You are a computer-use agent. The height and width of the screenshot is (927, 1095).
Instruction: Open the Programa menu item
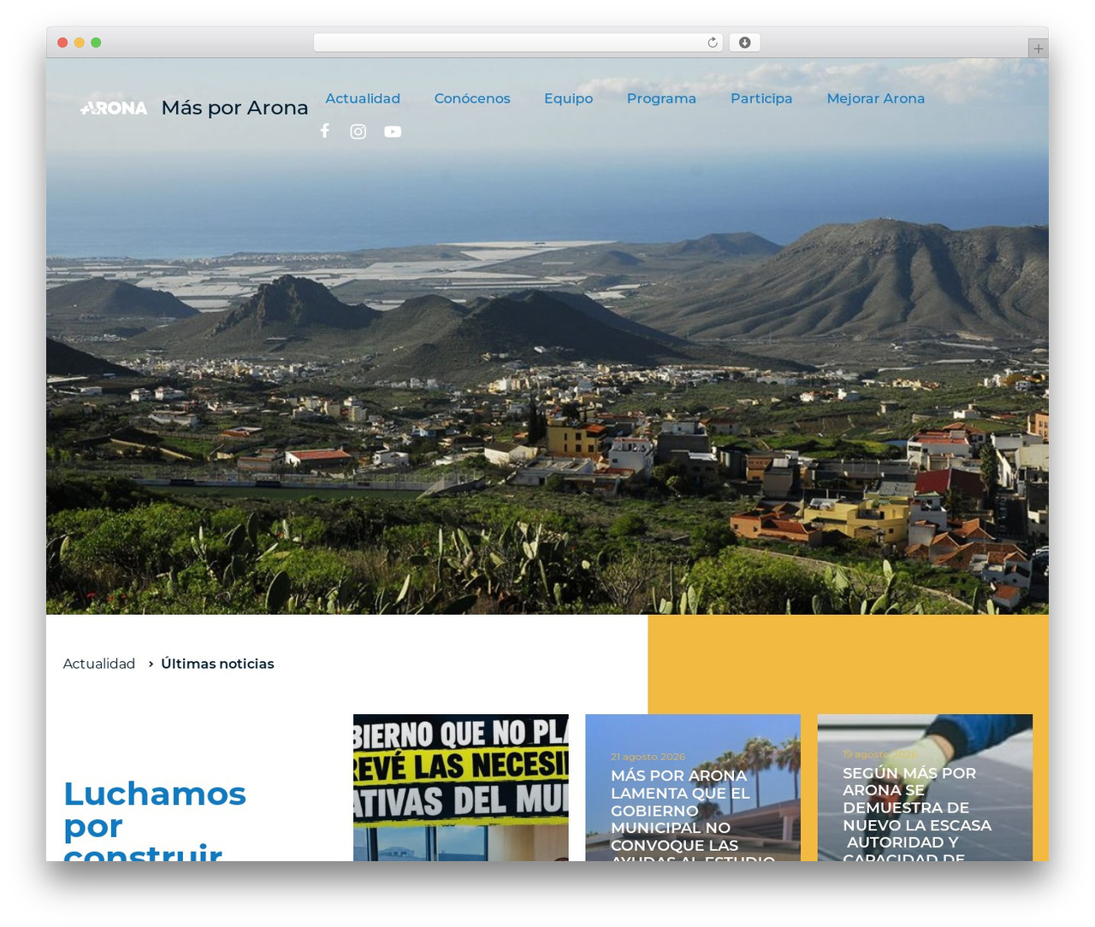[x=661, y=98]
